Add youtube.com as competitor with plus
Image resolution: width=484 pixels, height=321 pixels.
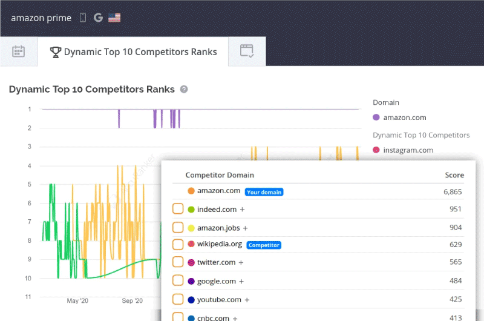tap(247, 300)
